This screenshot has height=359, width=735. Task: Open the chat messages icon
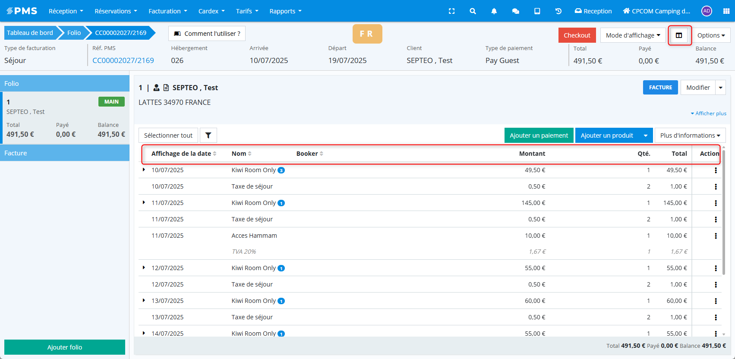515,11
